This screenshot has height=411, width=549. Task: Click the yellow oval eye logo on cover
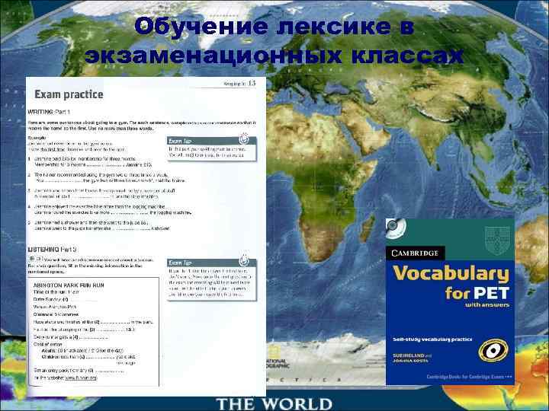[493, 350]
